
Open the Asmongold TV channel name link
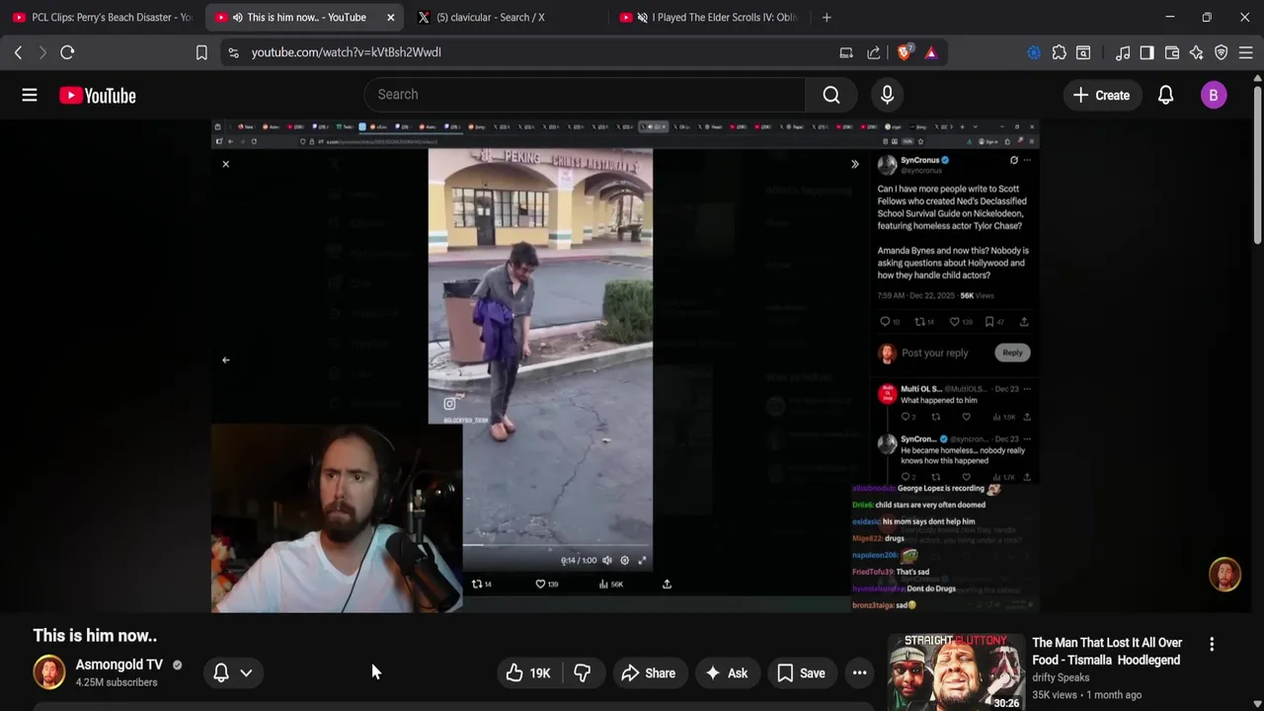[x=119, y=665]
